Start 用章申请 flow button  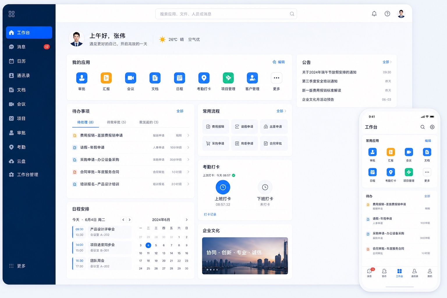tap(244, 143)
